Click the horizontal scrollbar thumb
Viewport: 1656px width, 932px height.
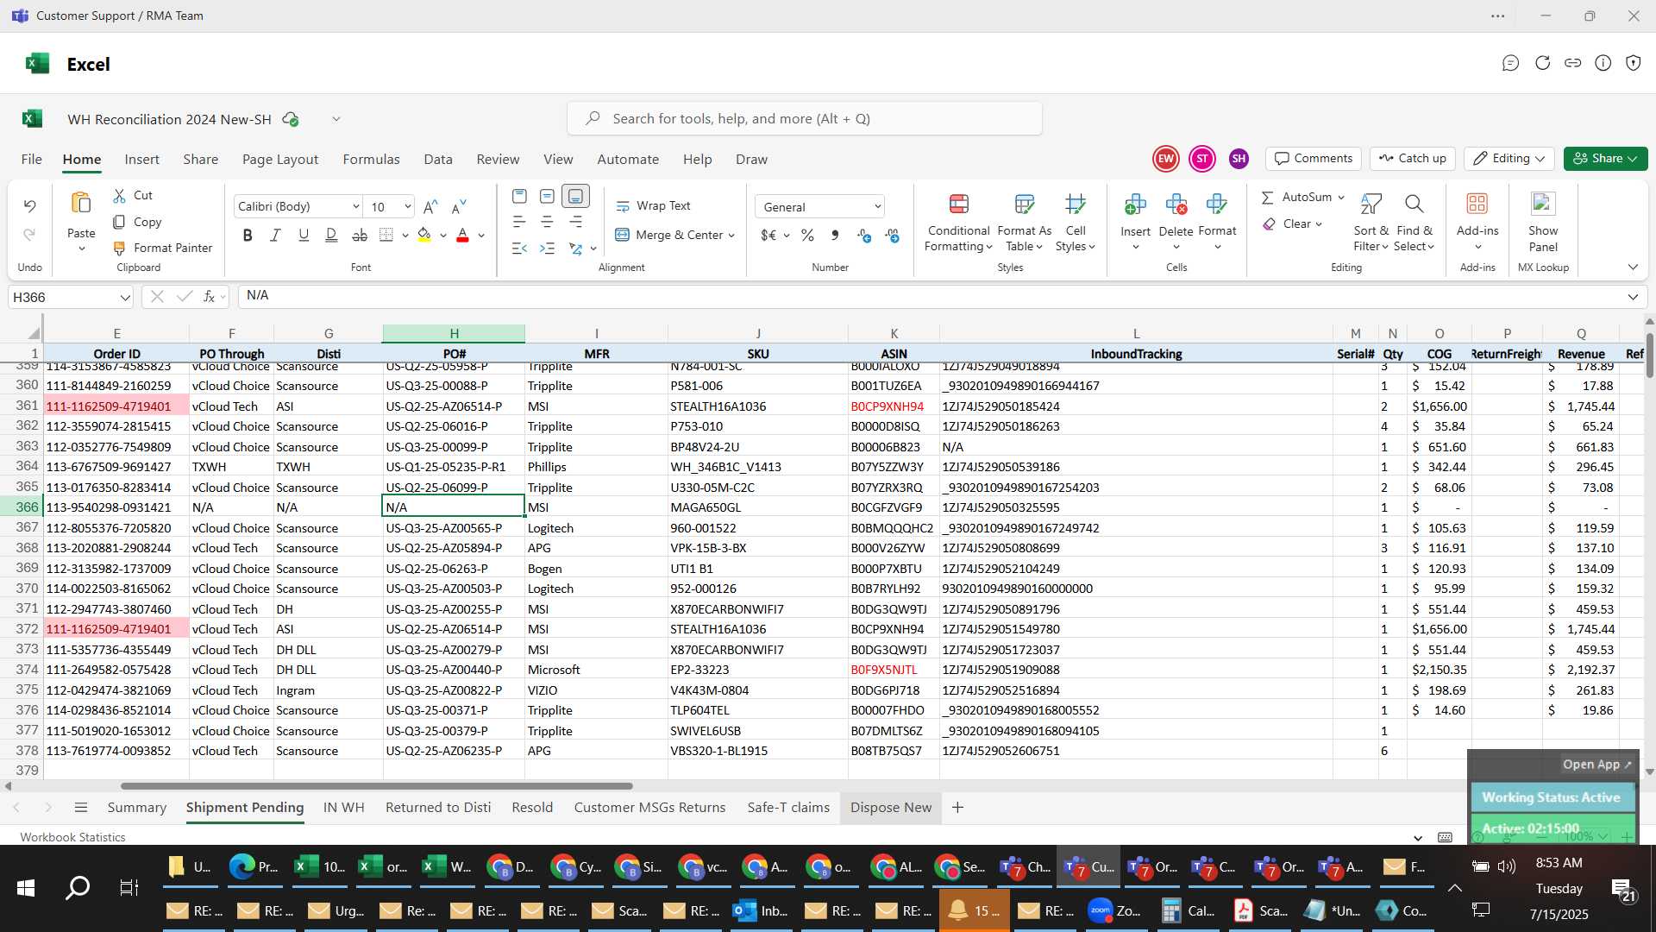376,786
